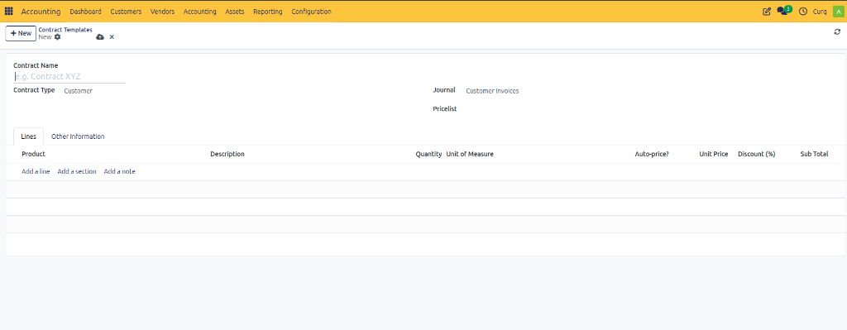Click the refresh icon at top right
The width and height of the screenshot is (847, 330).
(x=837, y=32)
